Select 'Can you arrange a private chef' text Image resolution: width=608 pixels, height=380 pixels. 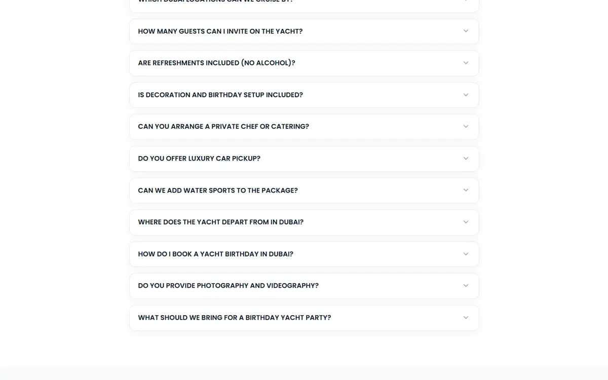(223, 127)
